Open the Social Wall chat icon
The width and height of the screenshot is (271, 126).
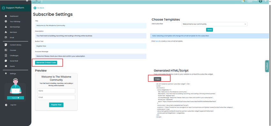pos(6,61)
